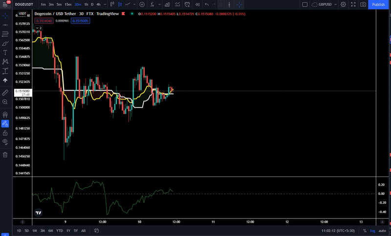
Task: Toggle log scale on price axis
Action: 372,231
